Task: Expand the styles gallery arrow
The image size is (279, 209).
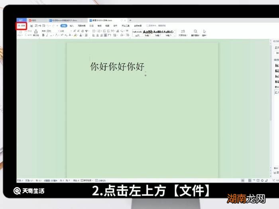Action: point(175,35)
